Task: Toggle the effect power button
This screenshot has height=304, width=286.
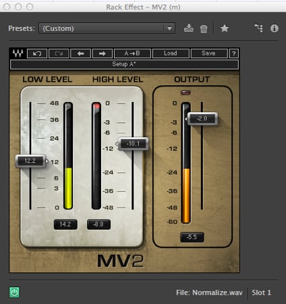Action: [x=14, y=292]
